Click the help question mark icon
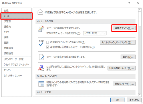The height and width of the screenshot is (104, 143). click(x=129, y=3)
